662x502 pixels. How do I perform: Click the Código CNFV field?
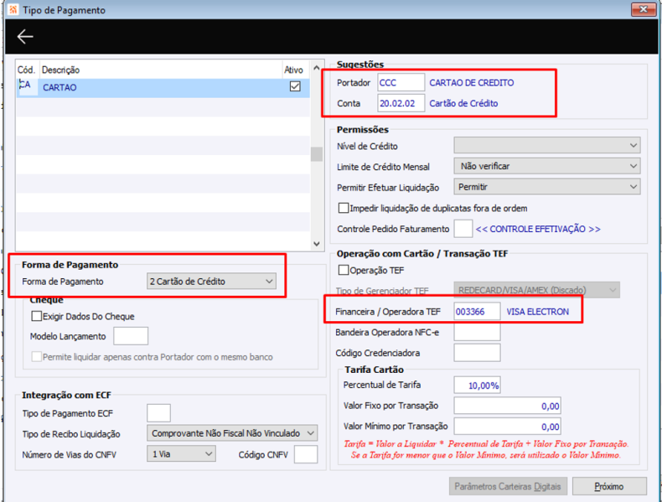pos(306,454)
